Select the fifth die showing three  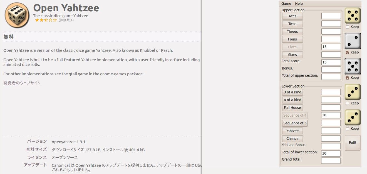(353, 117)
